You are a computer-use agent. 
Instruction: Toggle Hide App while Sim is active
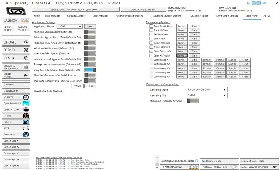coord(90,43)
